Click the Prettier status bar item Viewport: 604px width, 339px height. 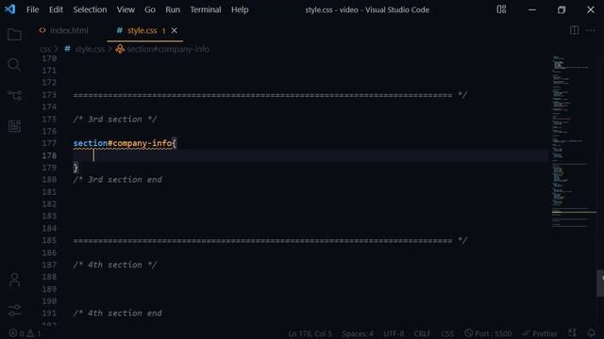(540, 333)
